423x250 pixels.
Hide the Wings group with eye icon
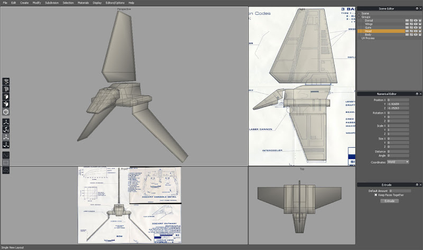(416, 24)
